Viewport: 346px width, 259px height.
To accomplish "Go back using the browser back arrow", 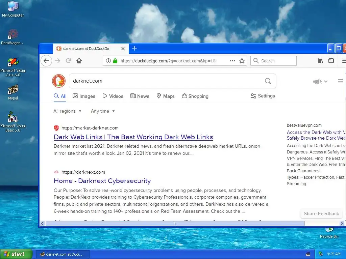I will click(x=46, y=61).
